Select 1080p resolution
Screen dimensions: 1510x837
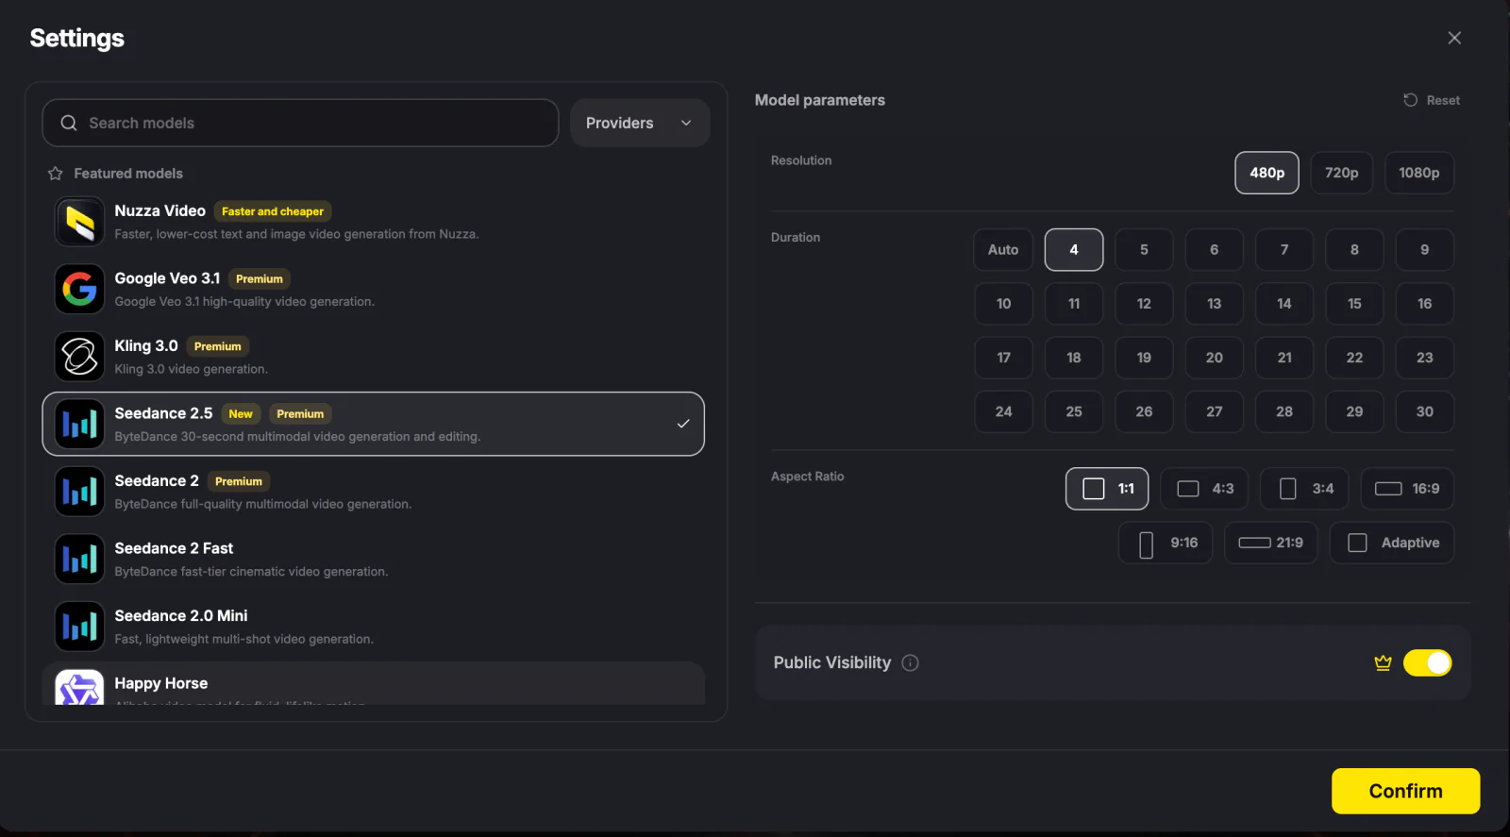click(1419, 173)
